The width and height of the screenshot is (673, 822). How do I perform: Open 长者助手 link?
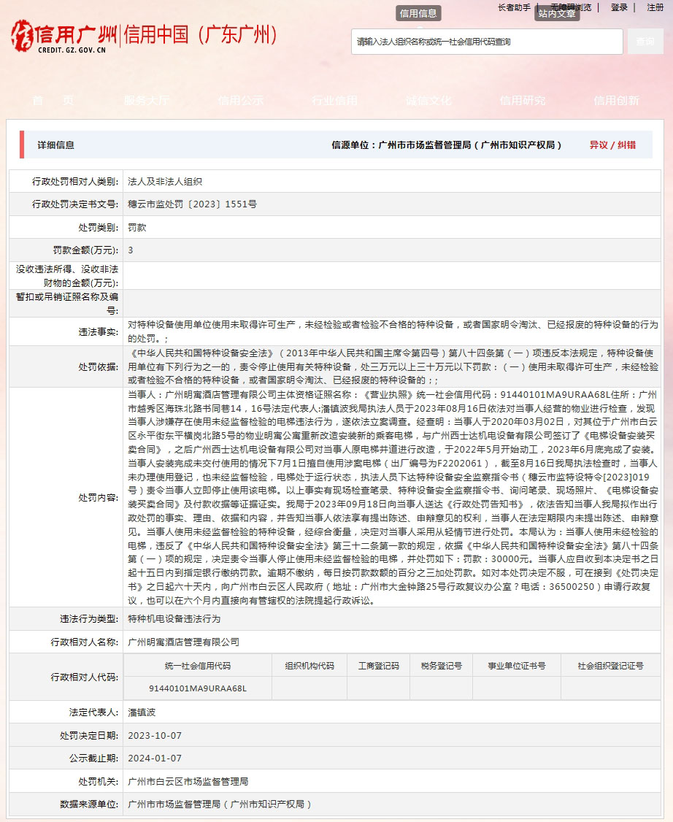(514, 7)
